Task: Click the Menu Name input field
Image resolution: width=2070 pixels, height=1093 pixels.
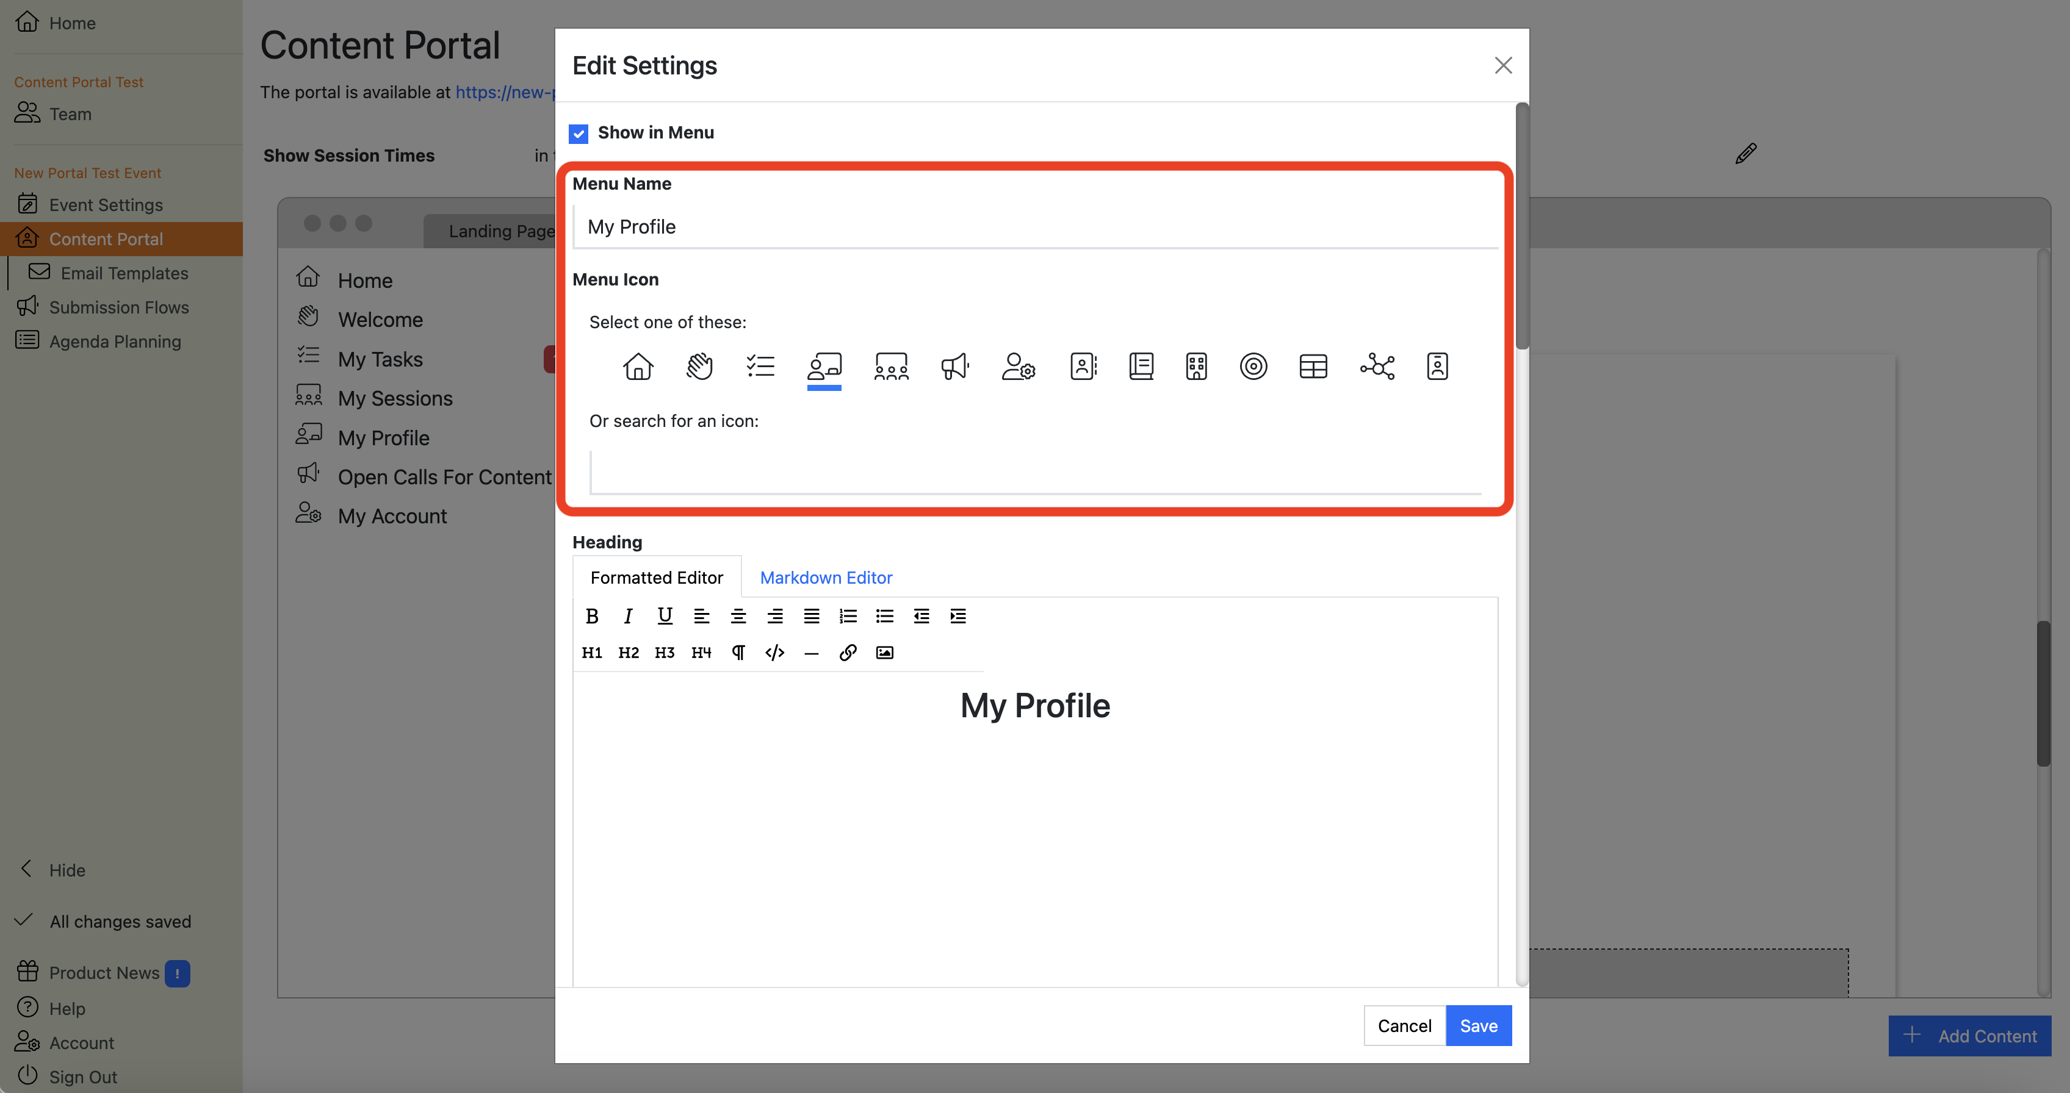Action: click(x=1035, y=226)
